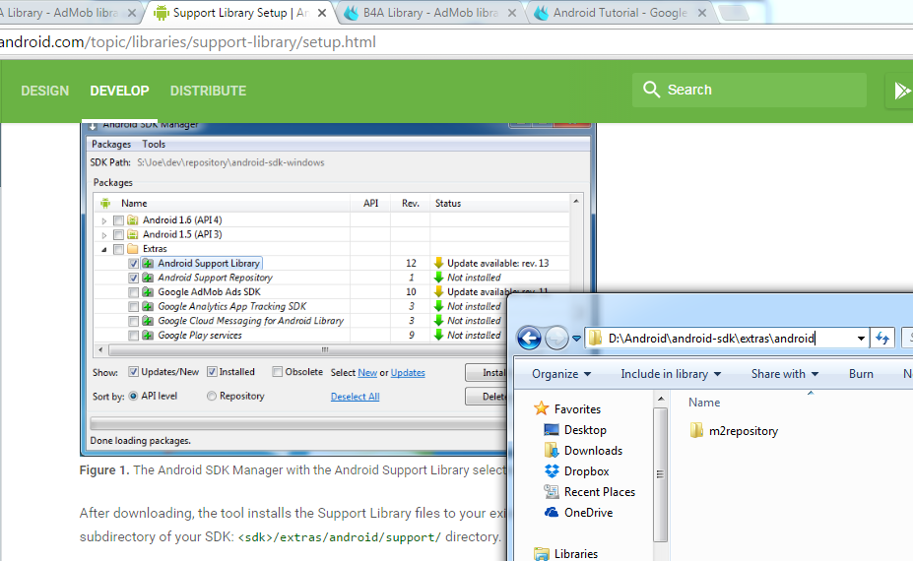Click the magnifier search icon
913x561 pixels.
click(651, 90)
